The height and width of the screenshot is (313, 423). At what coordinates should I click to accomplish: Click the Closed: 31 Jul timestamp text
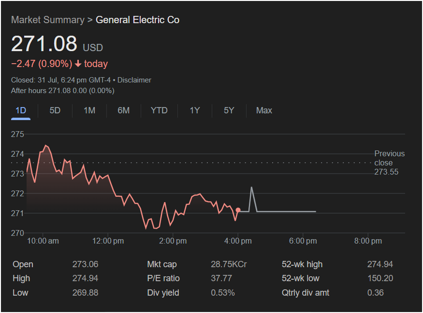[x=61, y=80]
